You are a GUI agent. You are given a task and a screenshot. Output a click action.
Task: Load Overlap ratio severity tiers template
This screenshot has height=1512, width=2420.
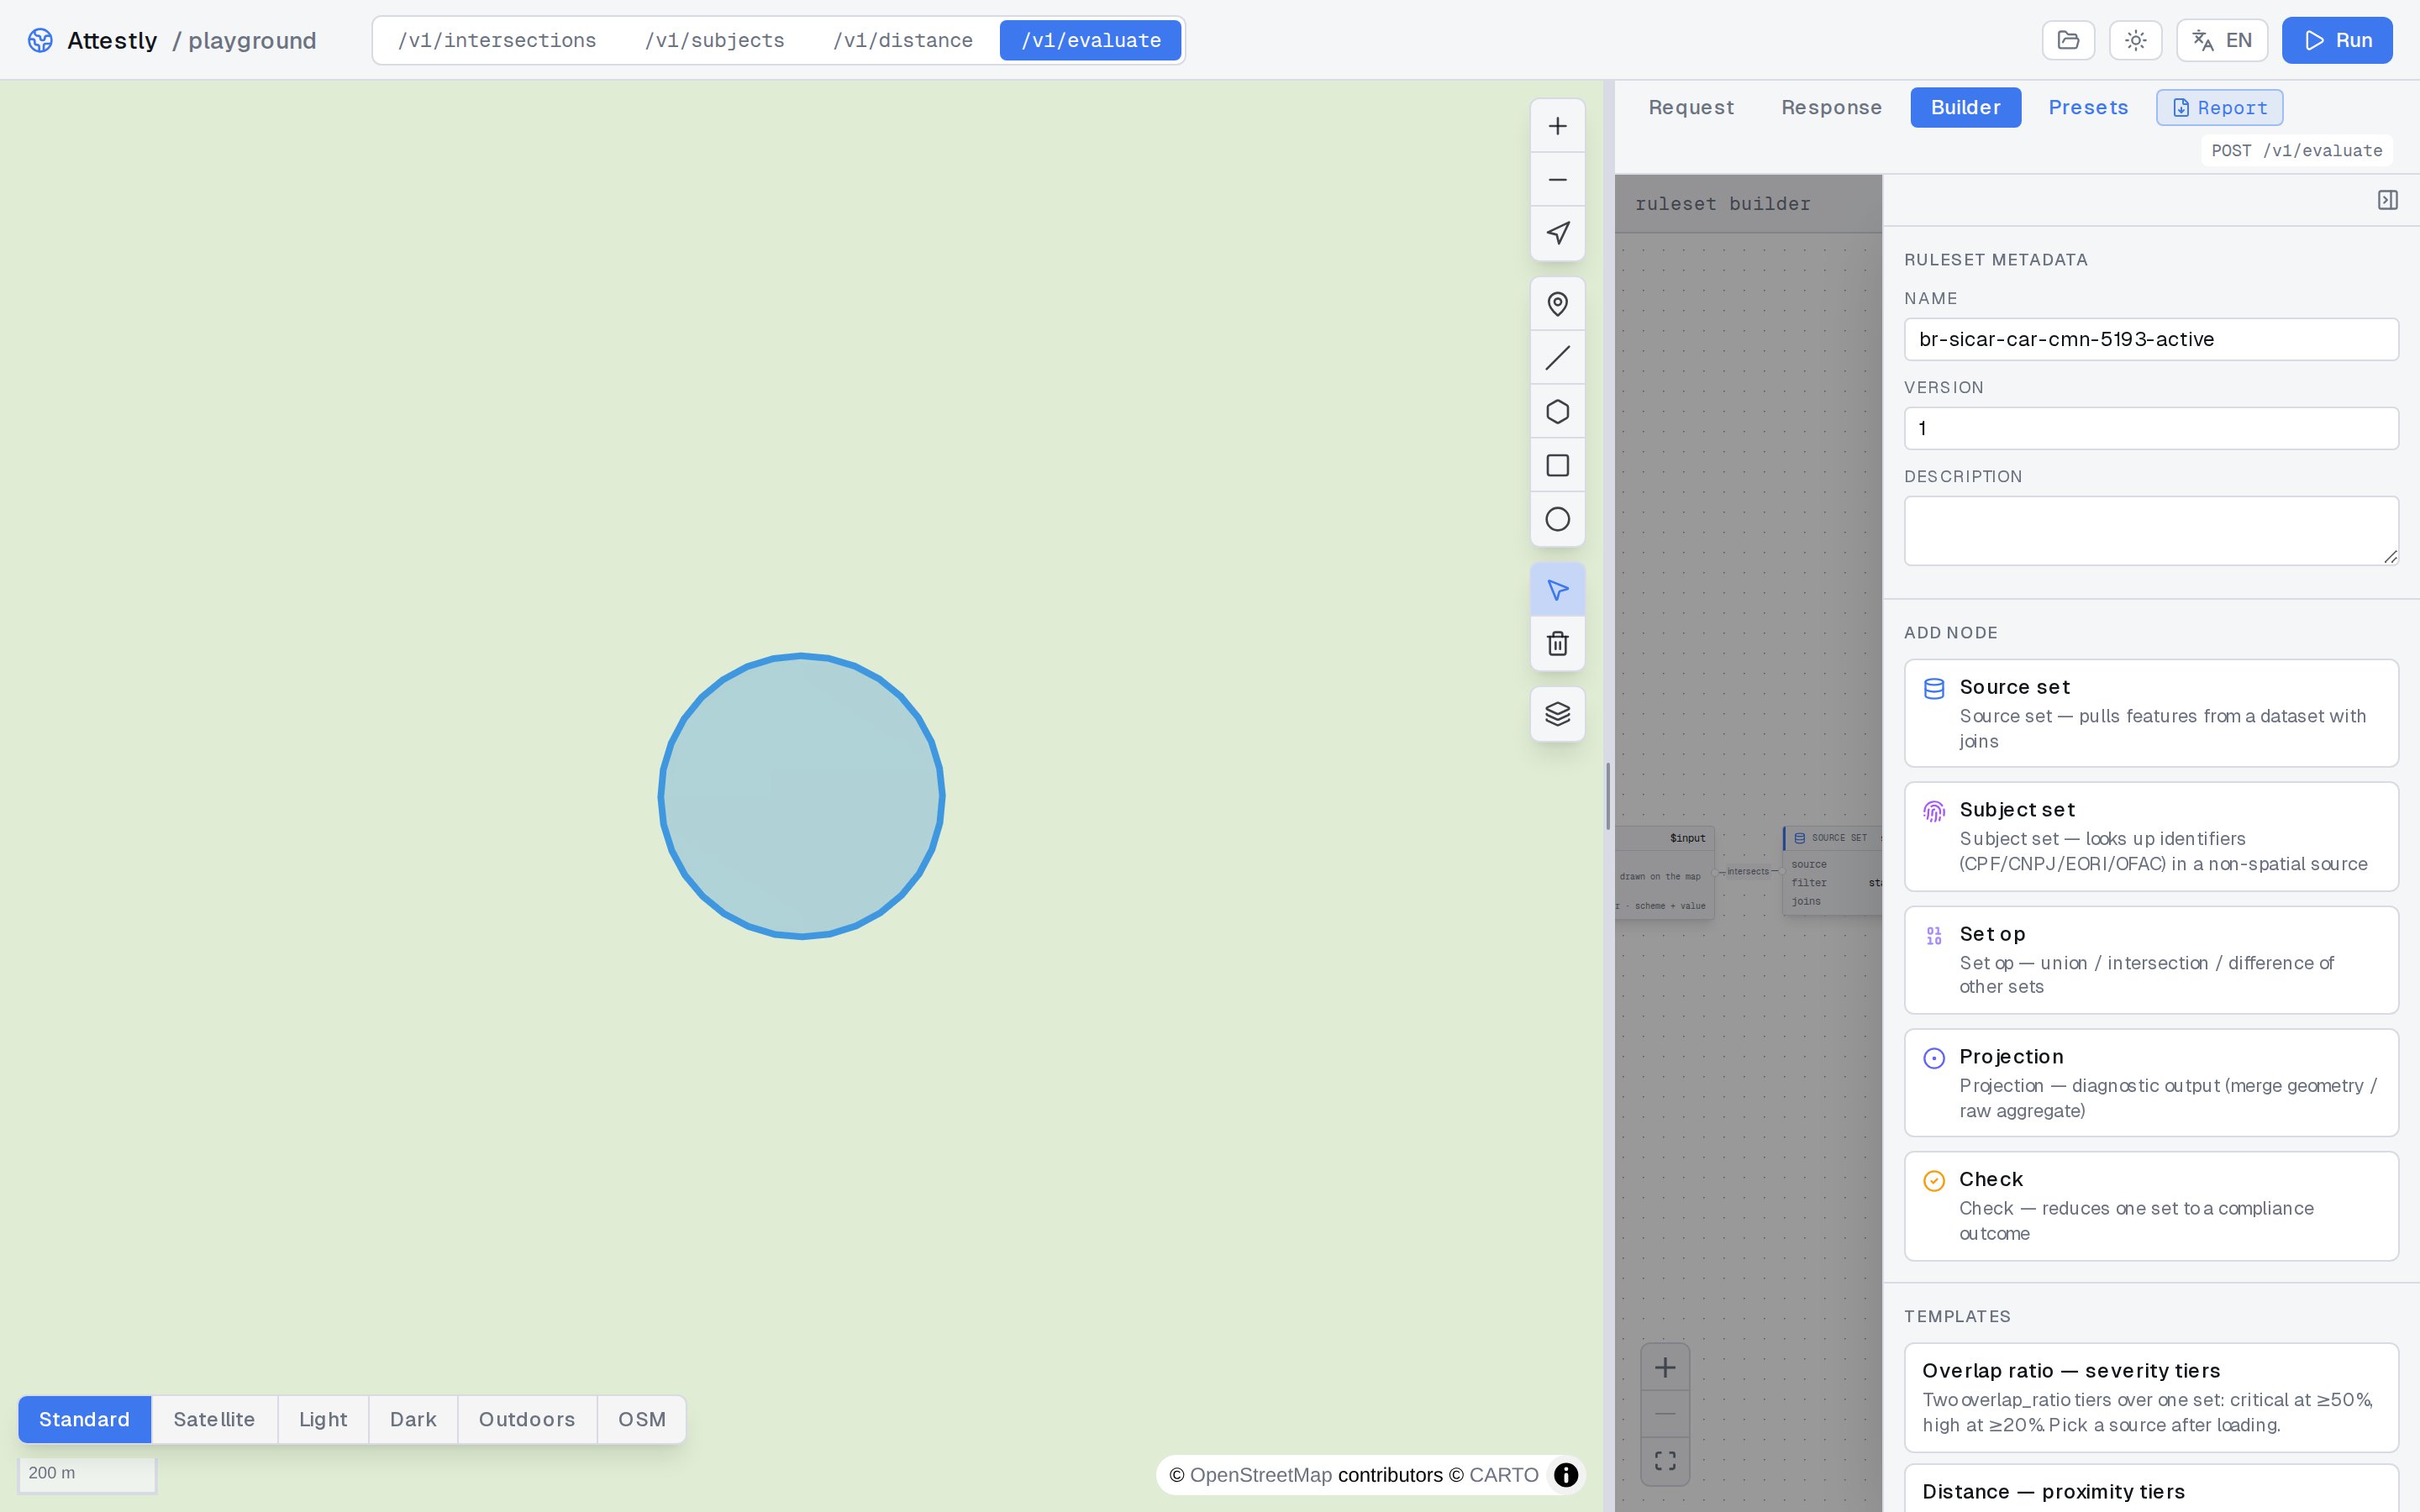(x=2151, y=1397)
